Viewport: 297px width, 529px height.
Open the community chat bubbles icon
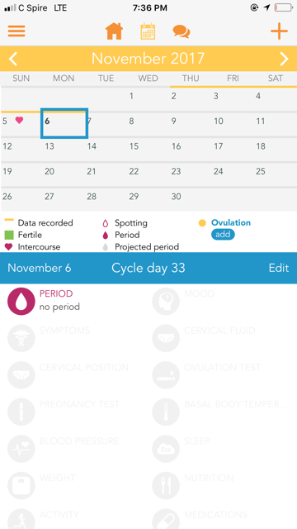coord(181,31)
